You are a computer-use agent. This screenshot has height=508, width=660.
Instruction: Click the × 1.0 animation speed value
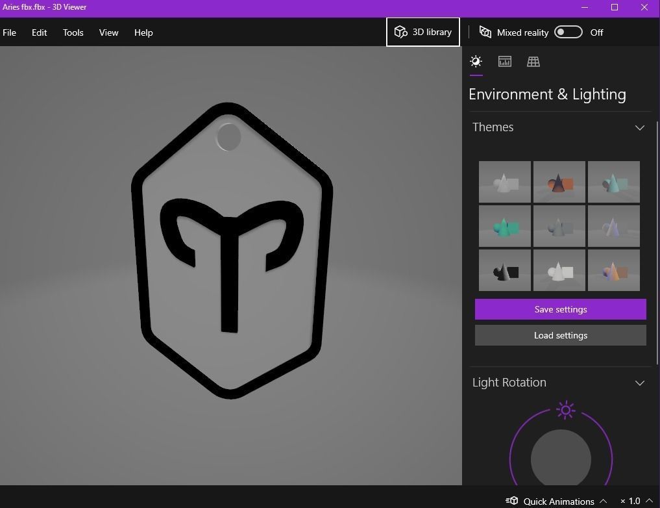tap(630, 501)
